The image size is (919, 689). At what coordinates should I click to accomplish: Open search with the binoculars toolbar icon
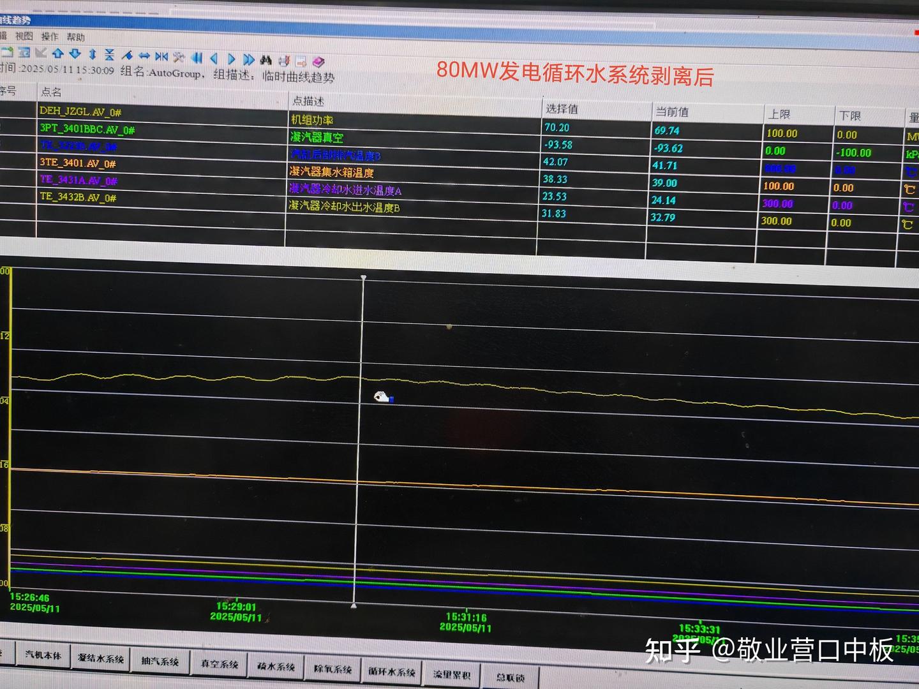(267, 57)
